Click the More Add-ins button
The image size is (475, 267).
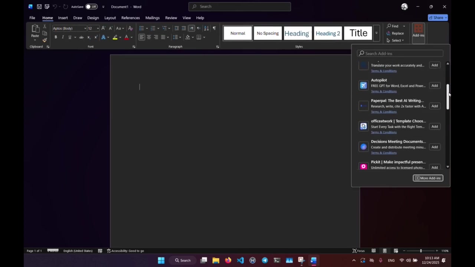click(428, 178)
